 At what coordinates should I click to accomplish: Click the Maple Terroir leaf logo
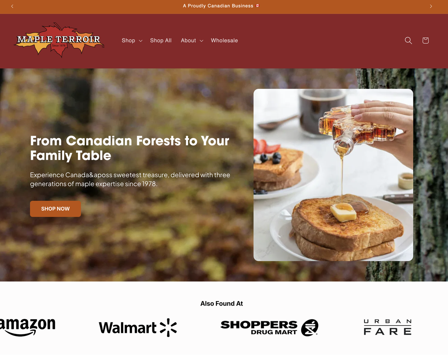(x=59, y=41)
